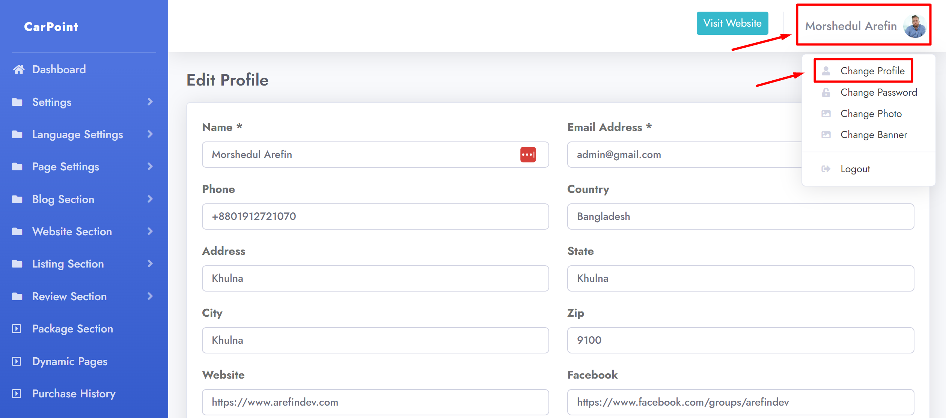Click the Blog Section folder icon

(17, 199)
